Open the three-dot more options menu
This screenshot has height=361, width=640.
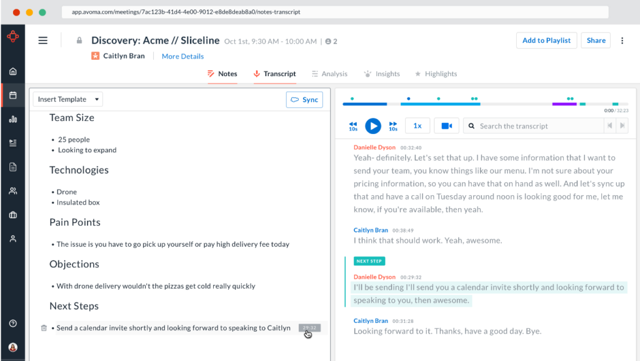pyautogui.click(x=622, y=41)
